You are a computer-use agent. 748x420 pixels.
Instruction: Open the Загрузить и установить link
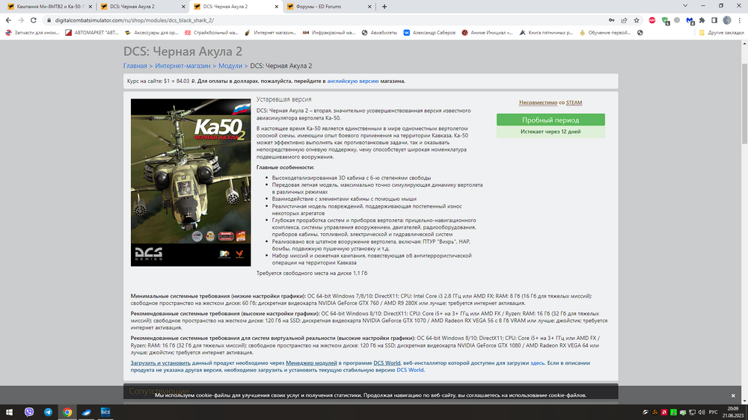[160, 362]
